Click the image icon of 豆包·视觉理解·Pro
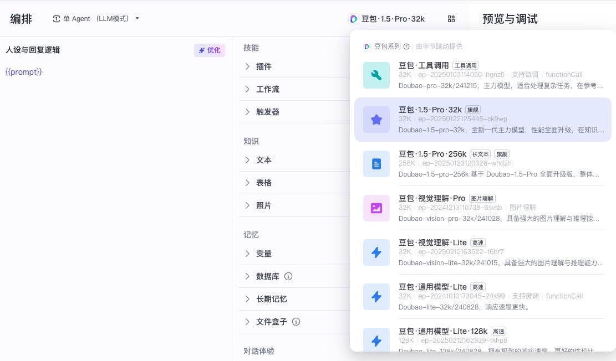 (376, 208)
